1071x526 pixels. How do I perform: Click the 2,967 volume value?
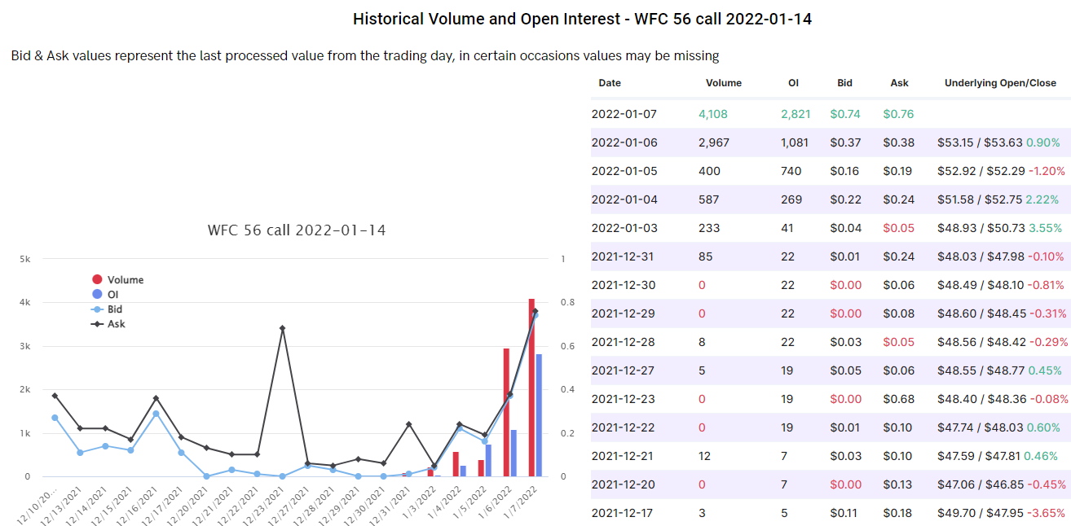point(714,142)
